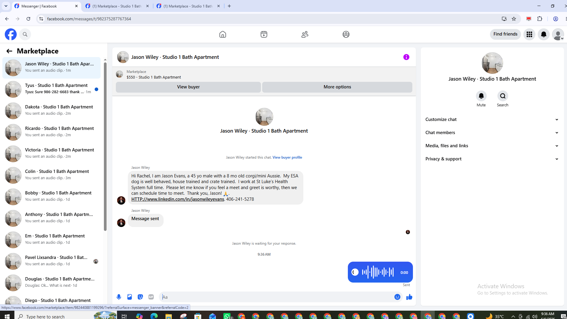Viewport: 567px width, 319px height.
Task: Open Microsoft Edge from the taskbar
Action: pos(154,316)
